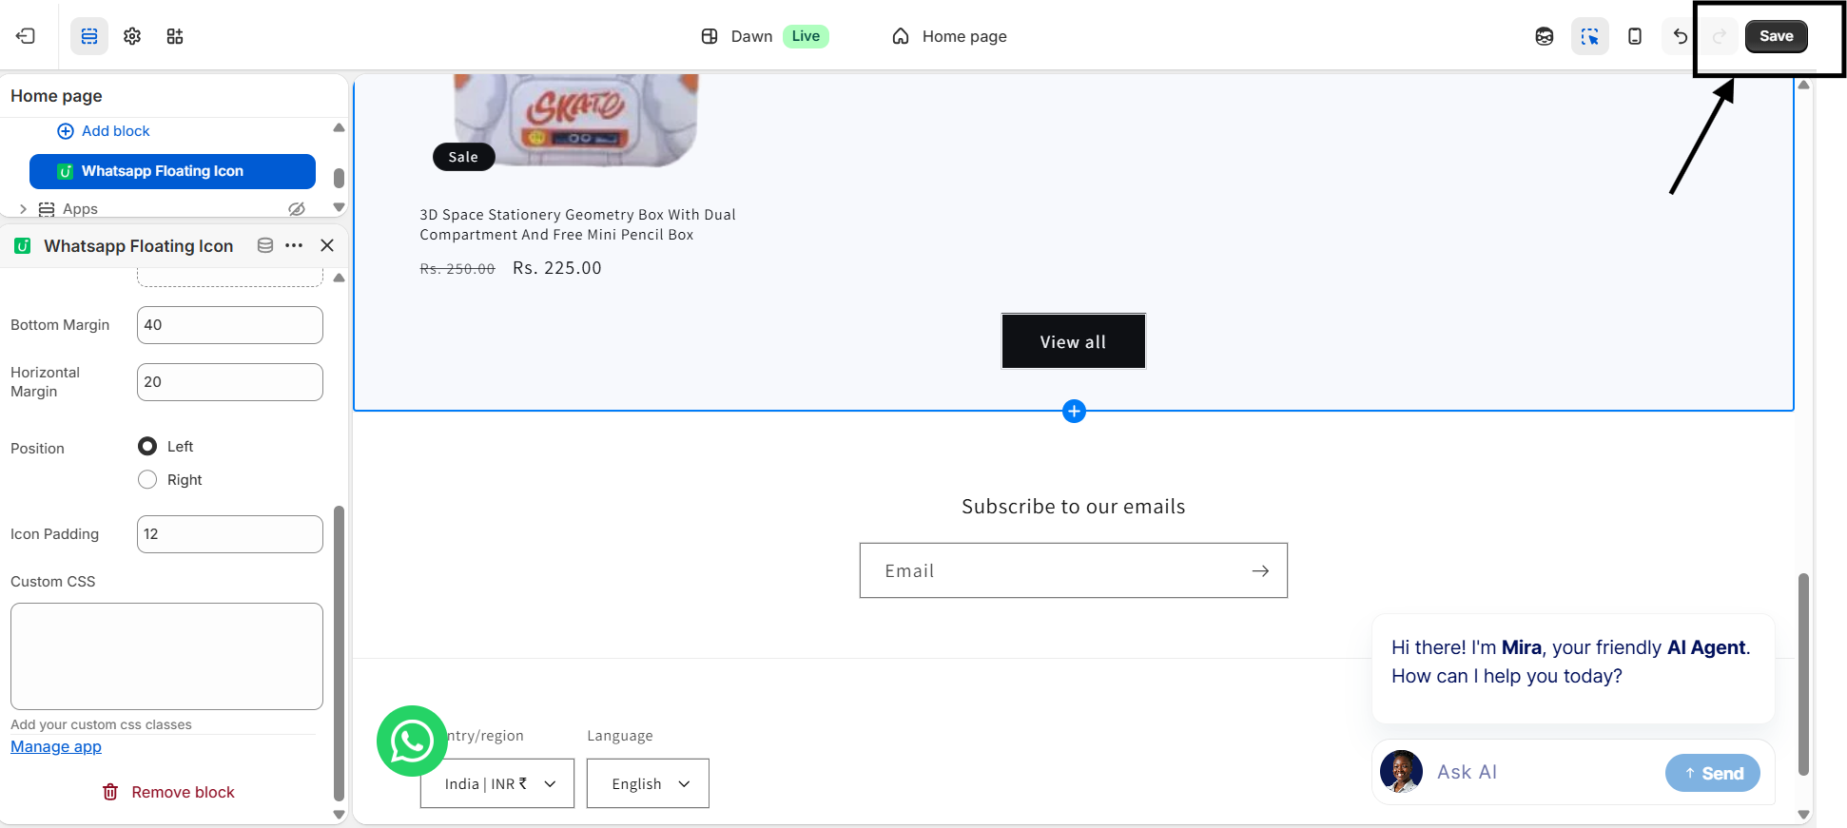Open the Sections panel icon
The width and height of the screenshot is (1847, 828).
click(x=89, y=36)
